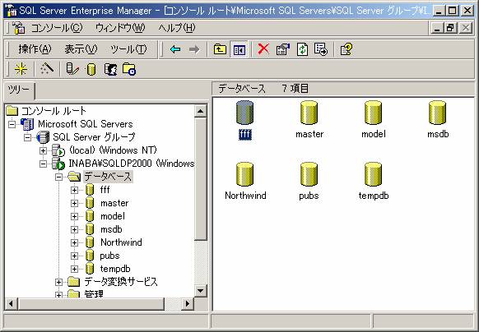479x332 pixels.
Task: Click the tree vertical scrollbar thumb
Action: click(200, 178)
